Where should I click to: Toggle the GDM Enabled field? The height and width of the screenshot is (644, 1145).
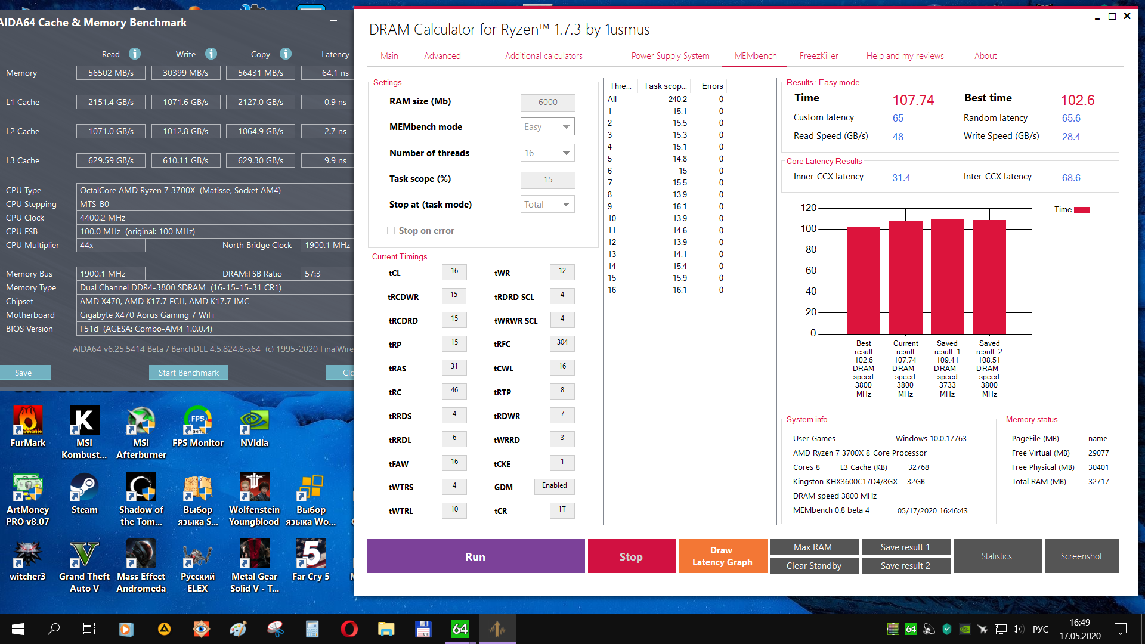(x=554, y=486)
